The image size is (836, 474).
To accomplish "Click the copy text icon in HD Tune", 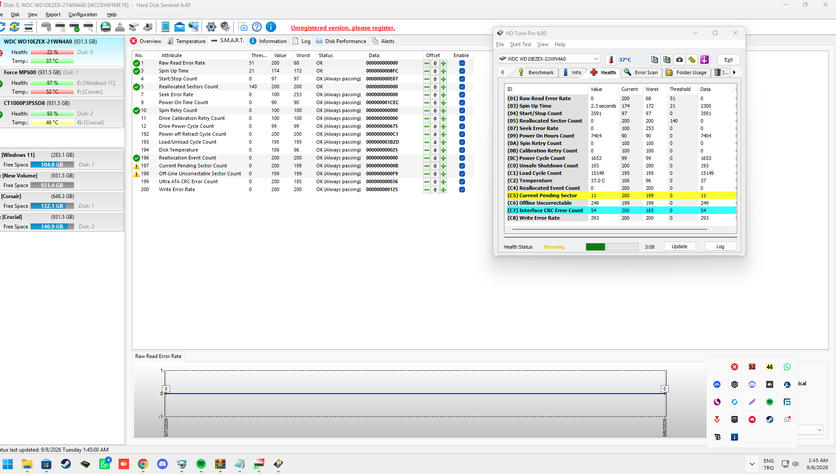I will [x=654, y=60].
